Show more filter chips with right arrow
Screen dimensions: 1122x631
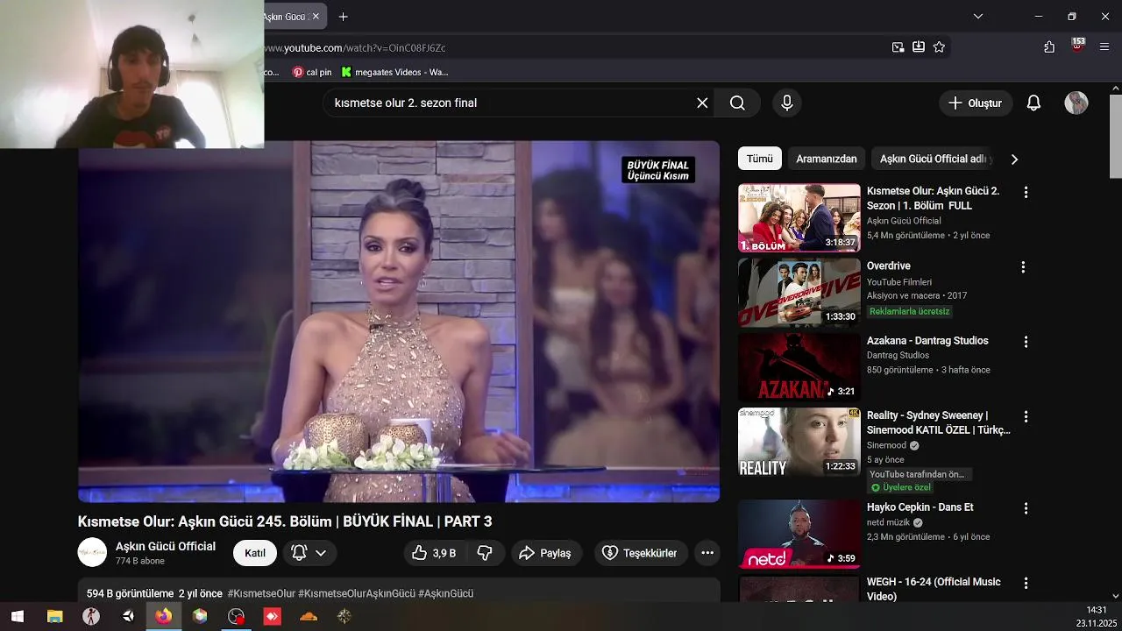pyautogui.click(x=1014, y=160)
